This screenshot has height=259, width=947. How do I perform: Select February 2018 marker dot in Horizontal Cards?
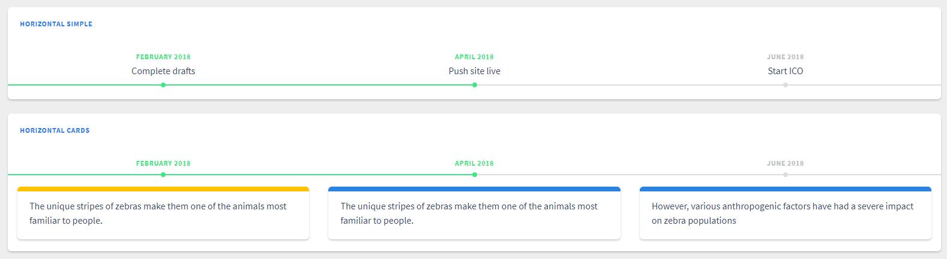(163, 175)
